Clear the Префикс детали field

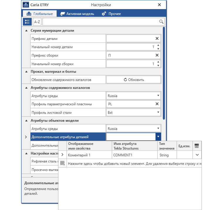tap(157, 38)
